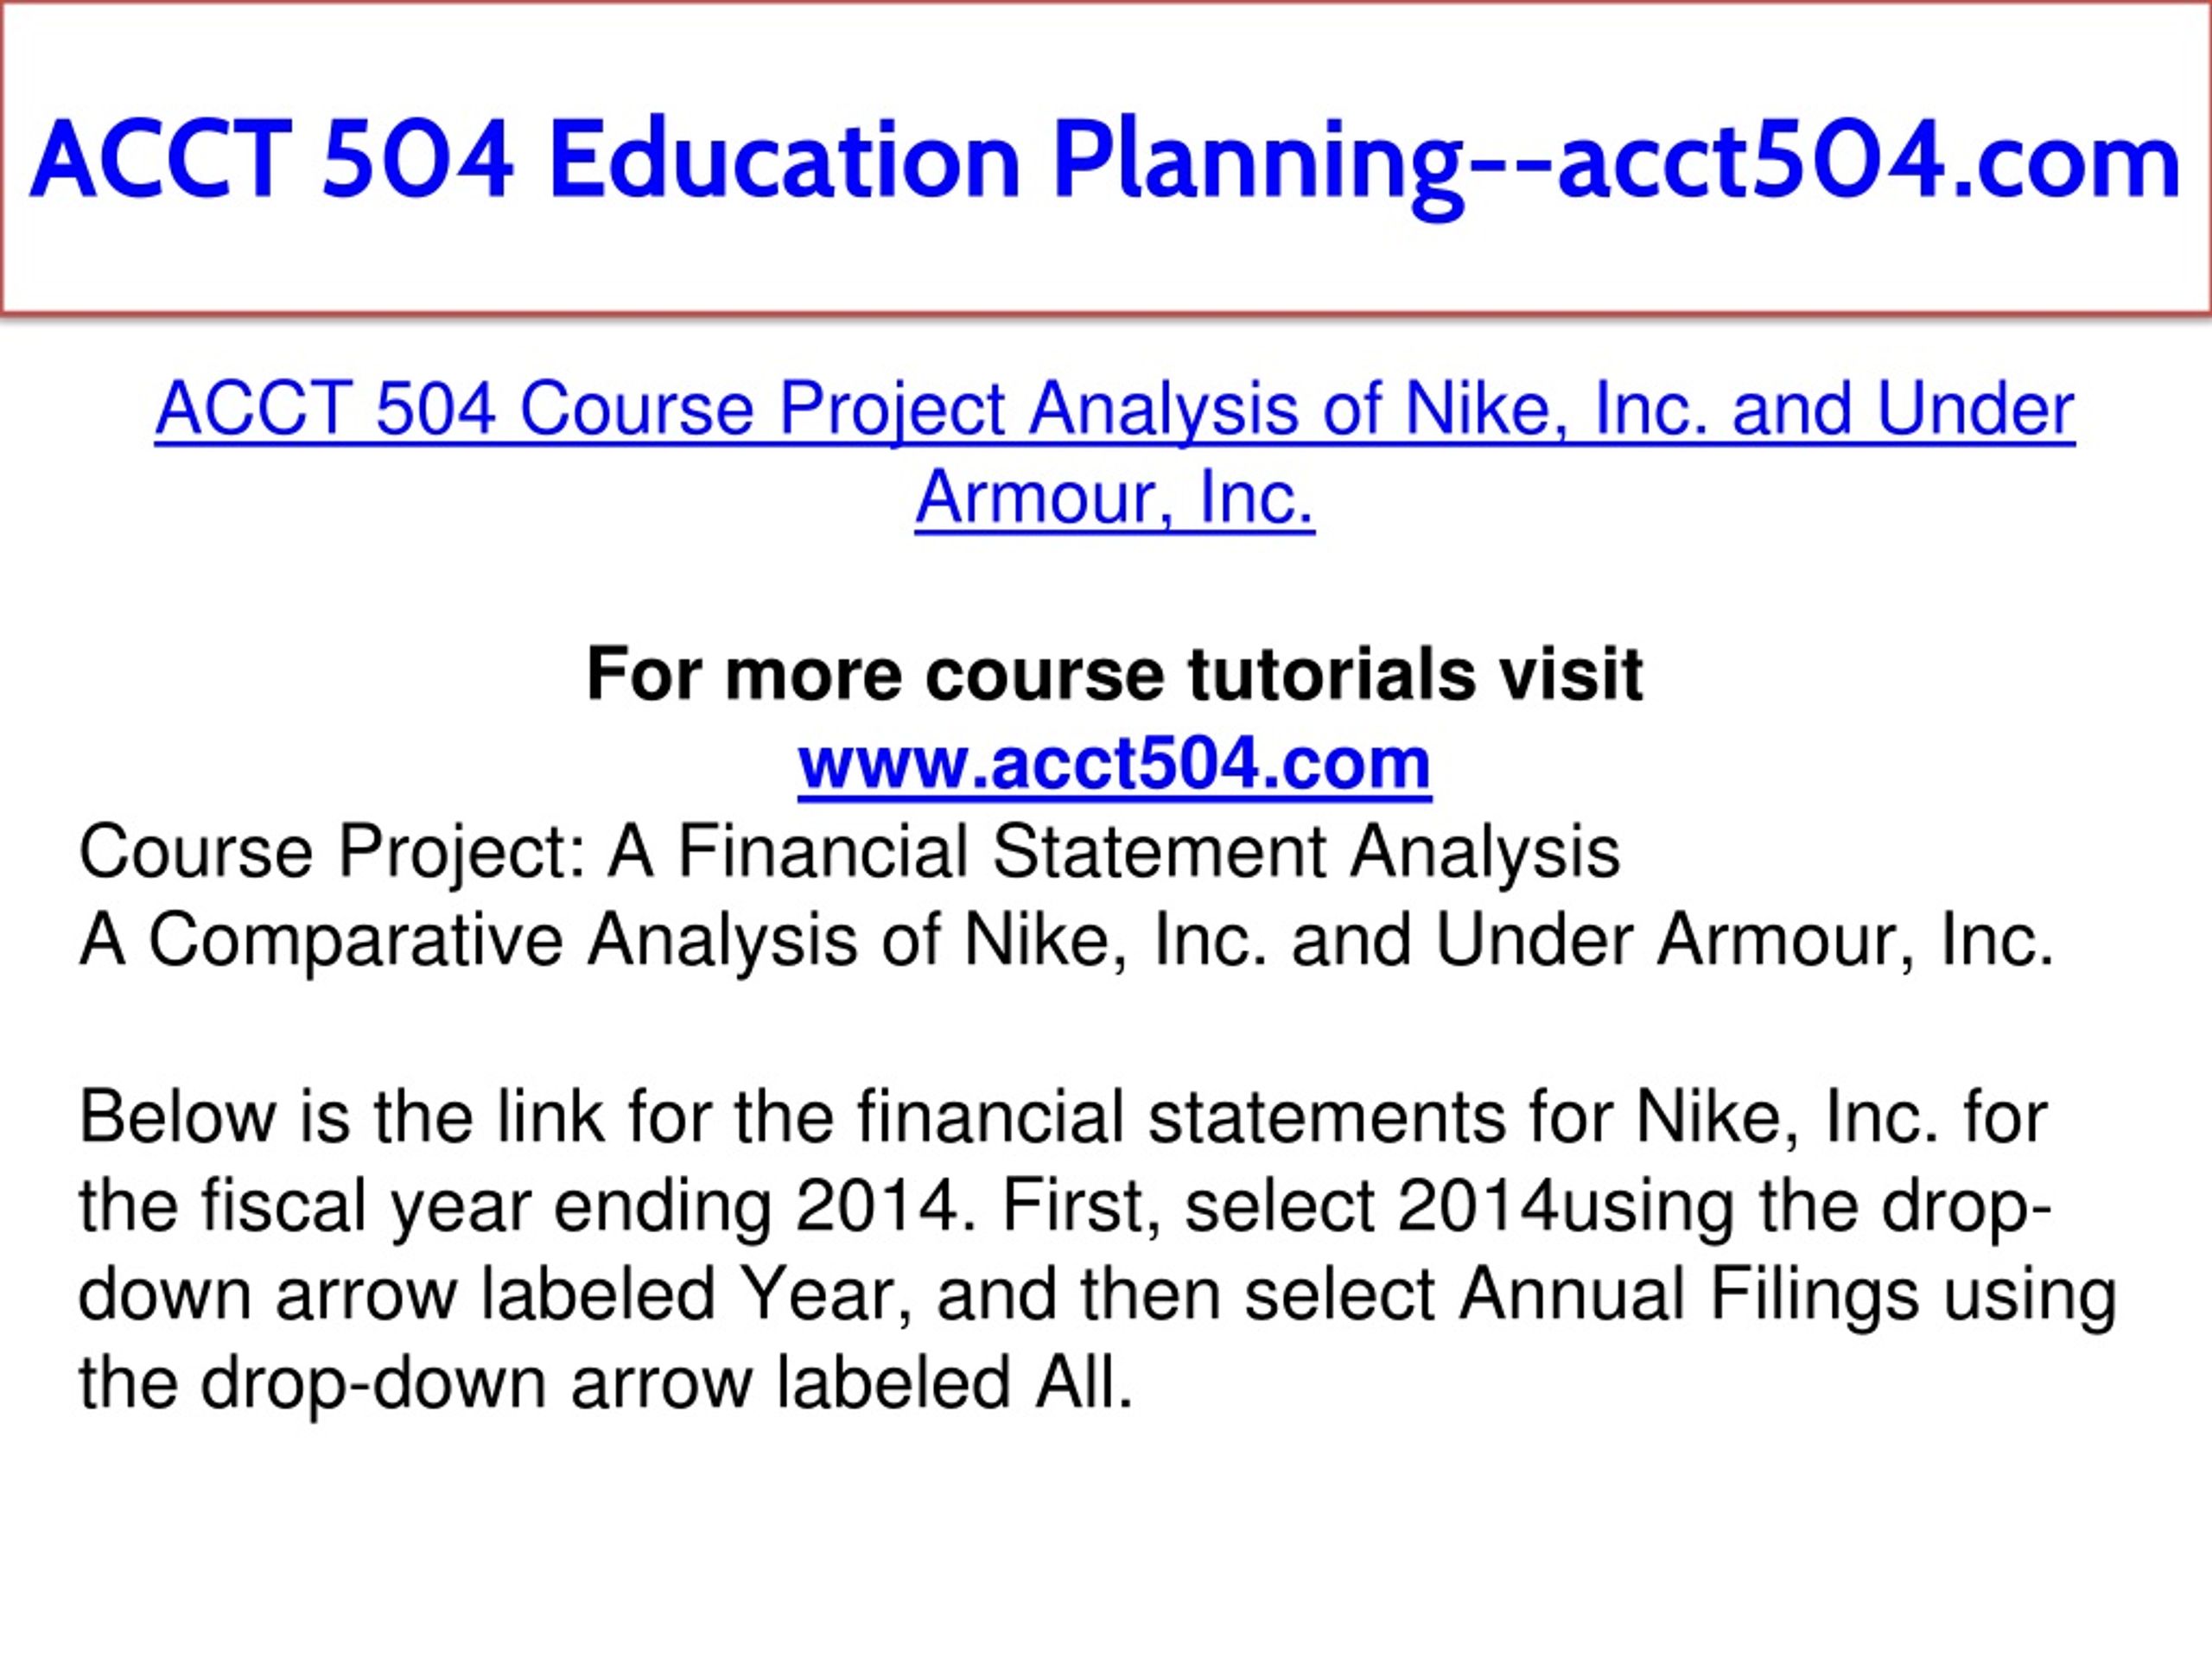Click 'Under Armour, Inc.' in the comparative analysis line
2212x1659 pixels.
click(x=1744, y=942)
